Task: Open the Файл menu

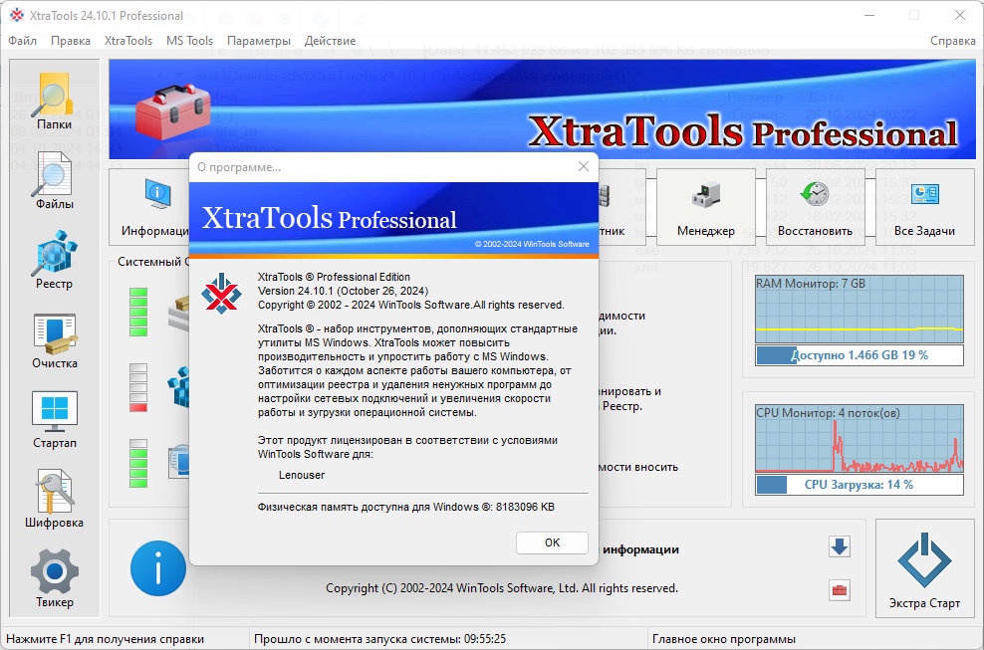Action: (x=23, y=41)
